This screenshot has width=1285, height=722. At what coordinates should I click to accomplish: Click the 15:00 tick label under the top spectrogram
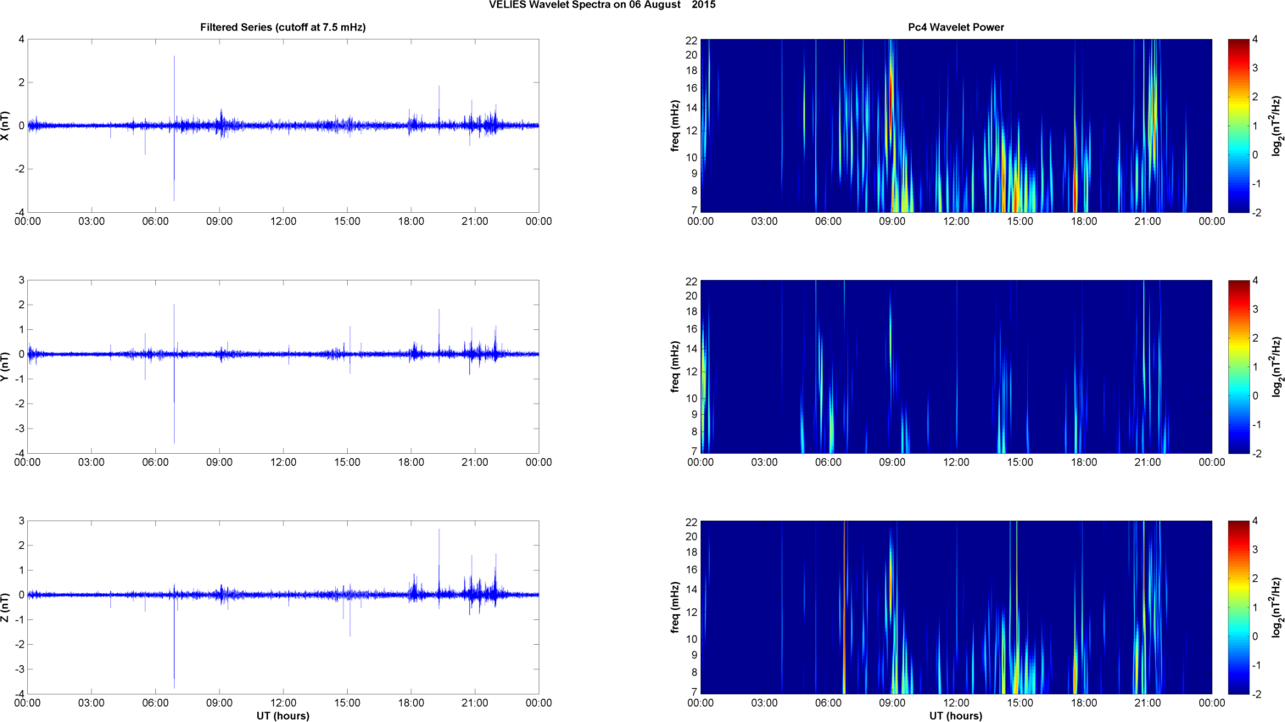point(1020,221)
